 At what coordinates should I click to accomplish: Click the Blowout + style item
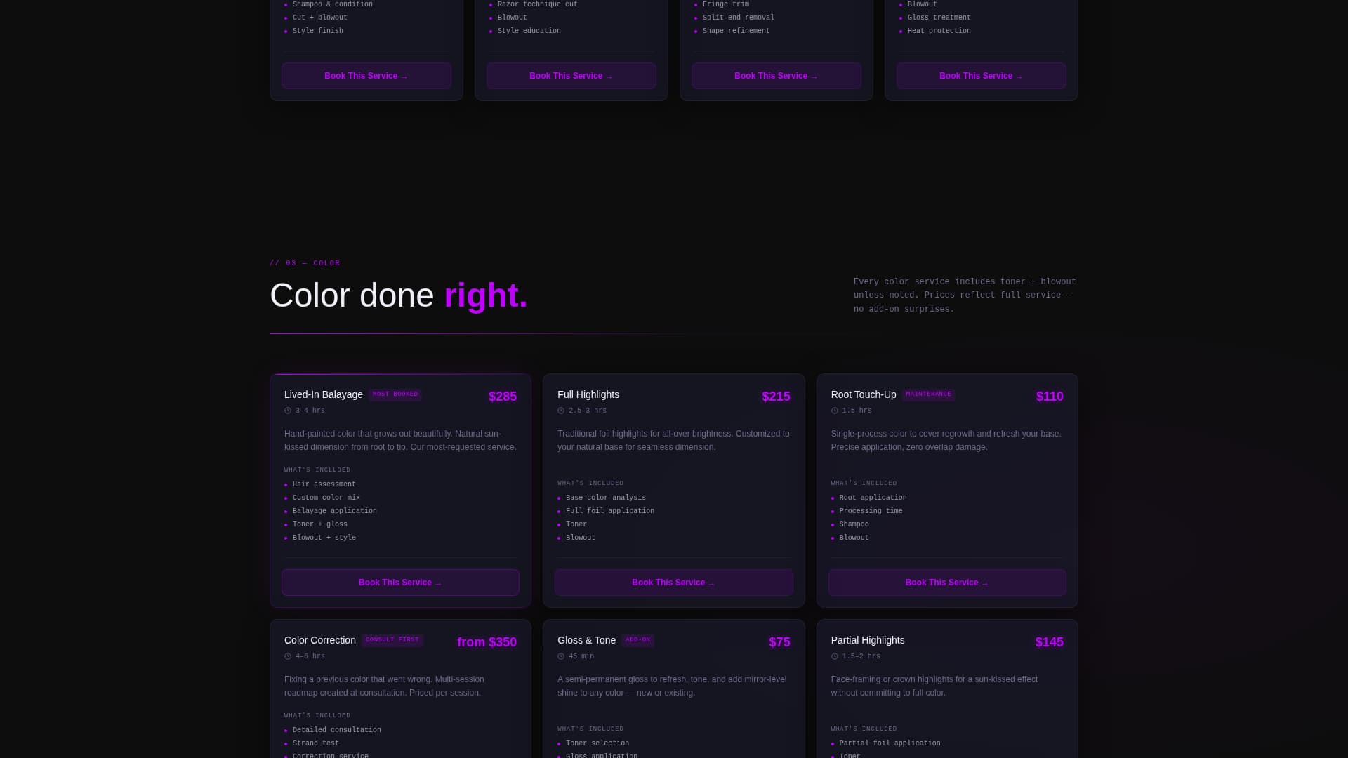pyautogui.click(x=324, y=538)
